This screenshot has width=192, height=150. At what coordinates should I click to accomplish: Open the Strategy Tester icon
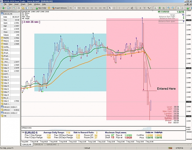pos(31,8)
